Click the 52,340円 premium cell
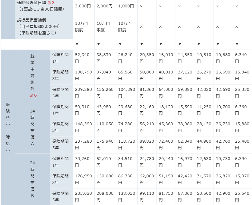This screenshot has width=252, height=205. pyautogui.click(x=84, y=58)
